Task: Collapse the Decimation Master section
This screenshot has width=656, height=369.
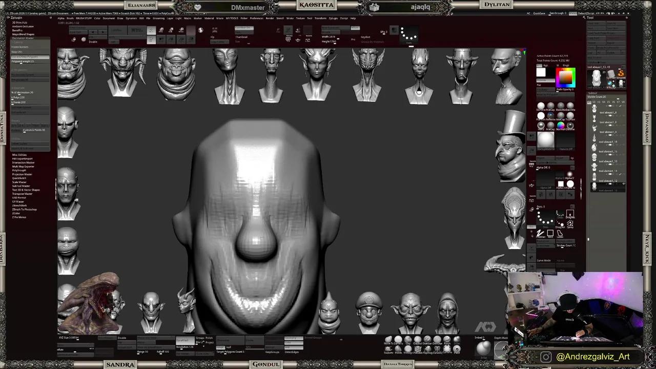Action: coord(23,38)
